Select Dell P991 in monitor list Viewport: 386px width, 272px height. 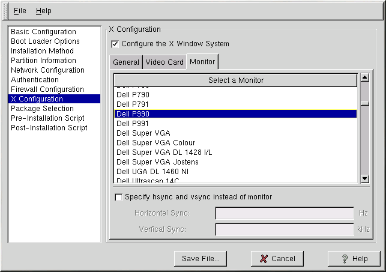pyautogui.click(x=133, y=124)
